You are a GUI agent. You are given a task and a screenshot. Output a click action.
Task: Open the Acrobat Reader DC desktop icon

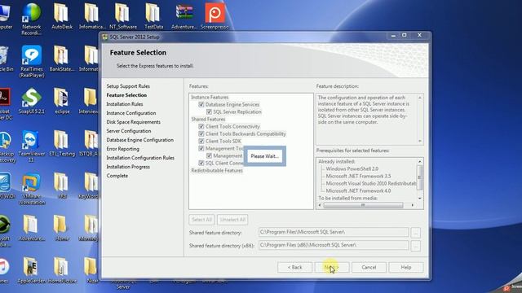coord(6,104)
